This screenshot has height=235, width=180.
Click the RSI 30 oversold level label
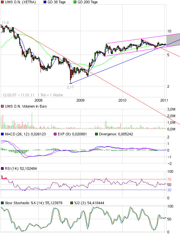(x=169, y=190)
